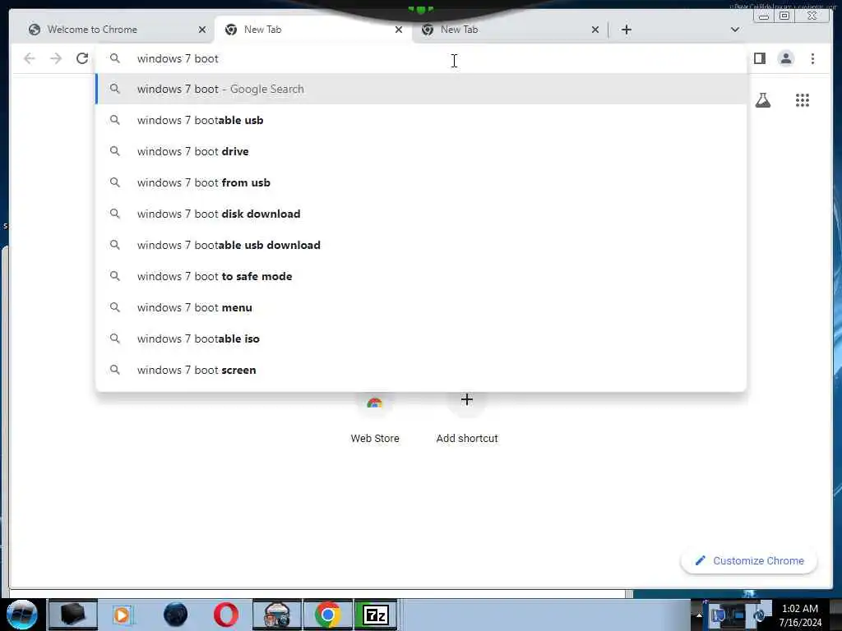This screenshot has height=631, width=842.
Task: Open the Chrome side panel icon
Action: pos(759,58)
